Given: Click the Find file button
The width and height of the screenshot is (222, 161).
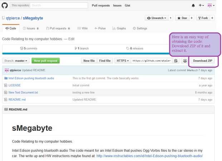Looking at the screenshot, I should (x=105, y=61).
